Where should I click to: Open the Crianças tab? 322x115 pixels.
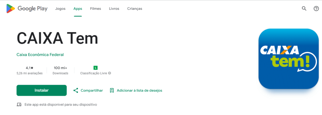(135, 9)
